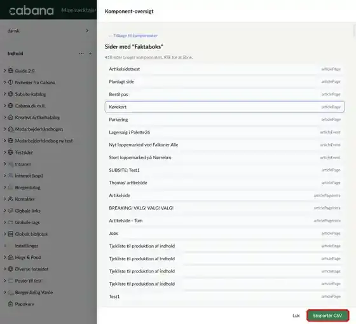Open Nyt loppemarked ved Falkoner Alle
The image size is (356, 324).
(225, 145)
